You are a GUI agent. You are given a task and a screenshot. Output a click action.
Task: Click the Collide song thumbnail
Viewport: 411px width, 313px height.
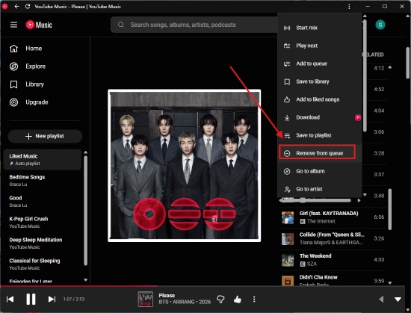288,239
